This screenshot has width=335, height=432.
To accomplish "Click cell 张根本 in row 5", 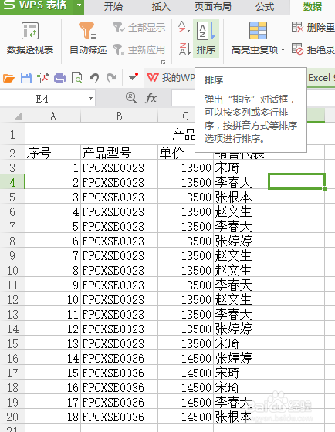I will 241,197.
